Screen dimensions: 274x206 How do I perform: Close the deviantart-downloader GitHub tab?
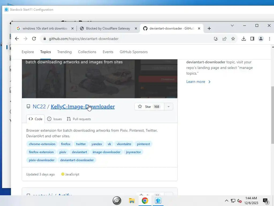pyautogui.click(x=199, y=28)
